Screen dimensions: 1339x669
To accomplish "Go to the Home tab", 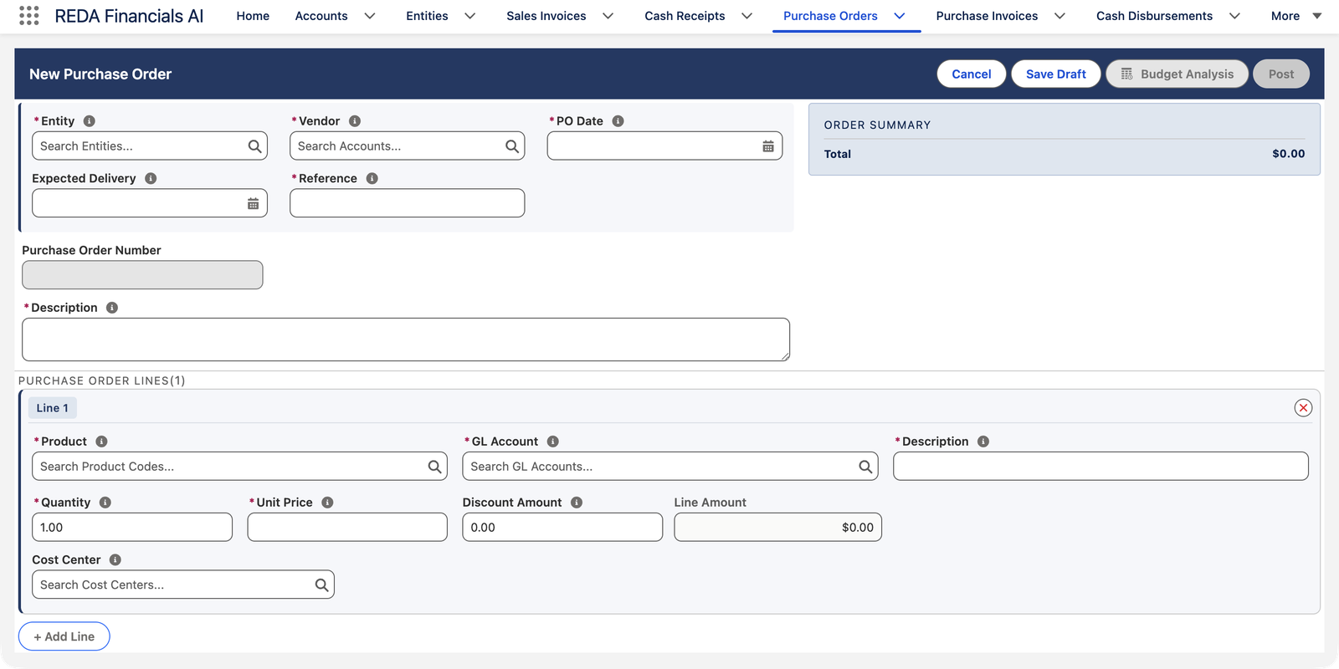I will 253,16.
